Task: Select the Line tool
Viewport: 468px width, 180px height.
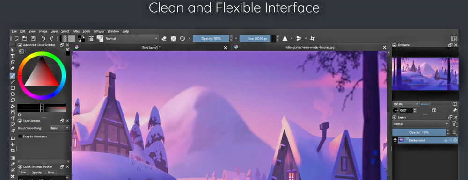Action: 13,82
